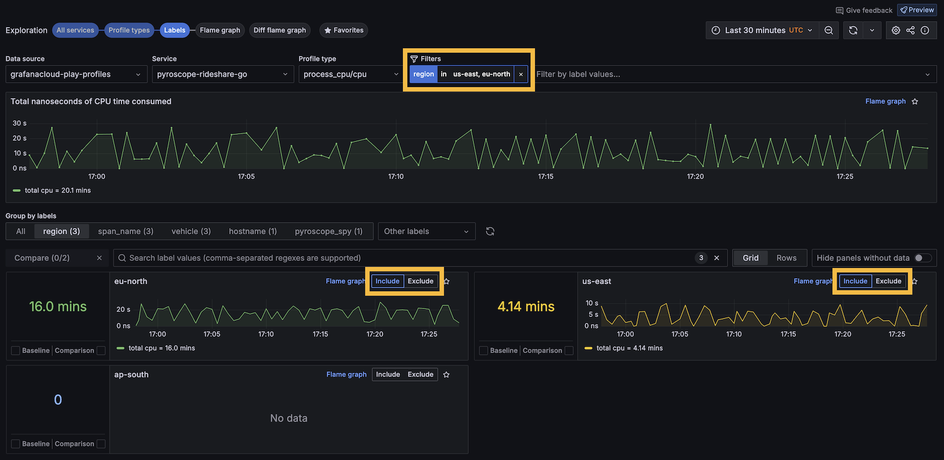Select the vehicle (3) label tab
The image size is (944, 460).
coord(191,231)
